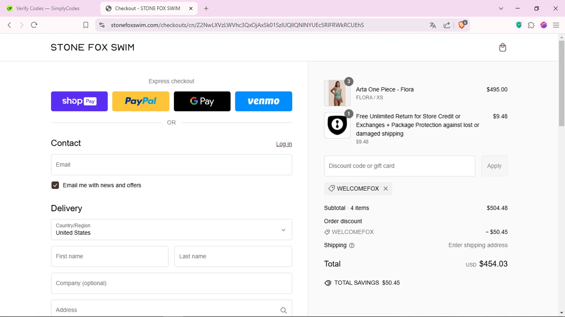Focus the First name field
Screen dimensions: 565x317
(110, 256)
